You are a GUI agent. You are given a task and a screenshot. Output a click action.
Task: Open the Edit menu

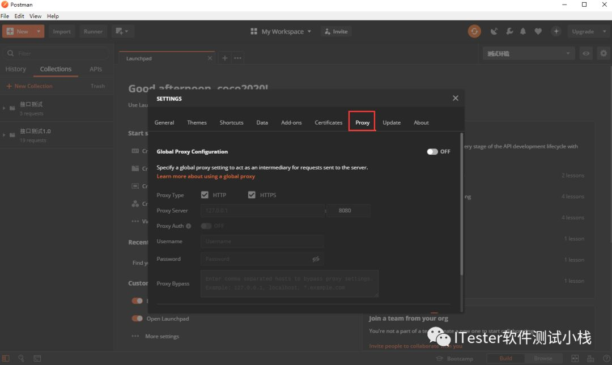(x=19, y=16)
